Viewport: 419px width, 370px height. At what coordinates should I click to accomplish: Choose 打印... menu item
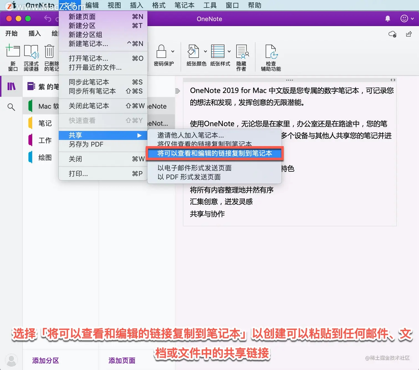click(103, 174)
